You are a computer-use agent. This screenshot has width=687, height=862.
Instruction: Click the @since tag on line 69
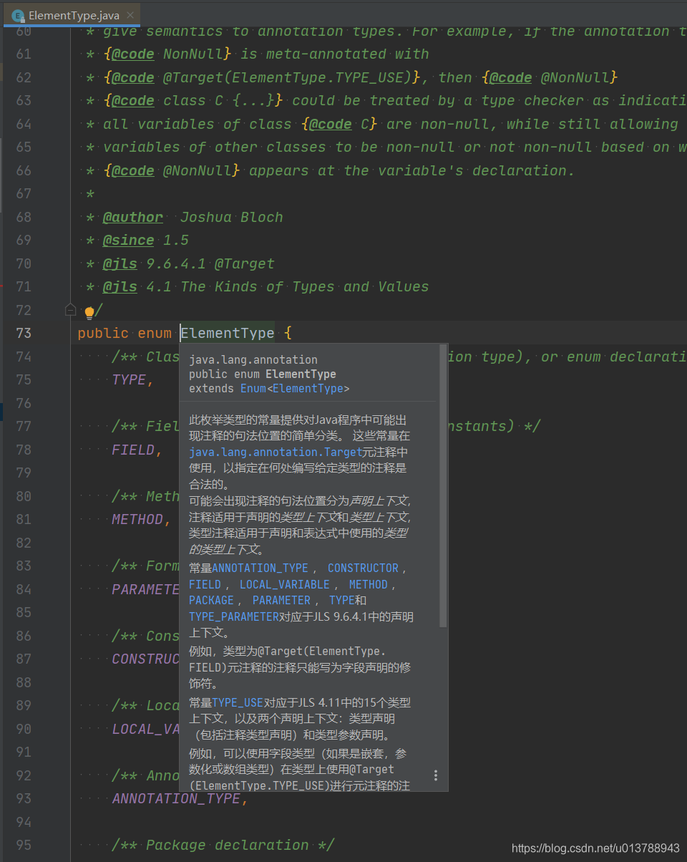[x=129, y=240]
